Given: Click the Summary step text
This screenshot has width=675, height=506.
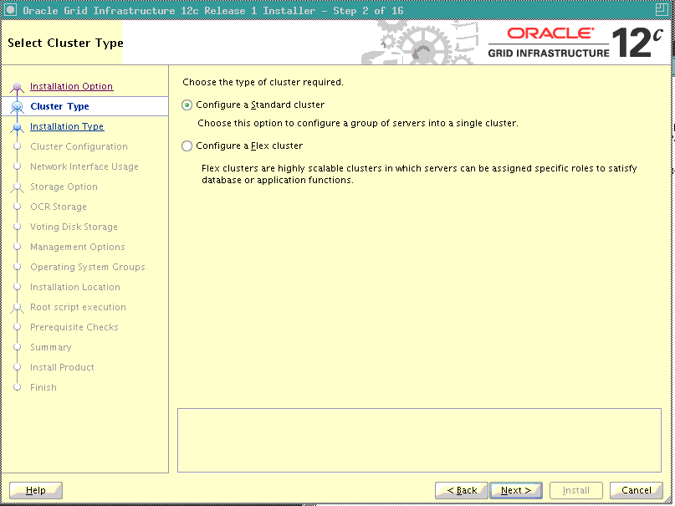Looking at the screenshot, I should [x=51, y=347].
